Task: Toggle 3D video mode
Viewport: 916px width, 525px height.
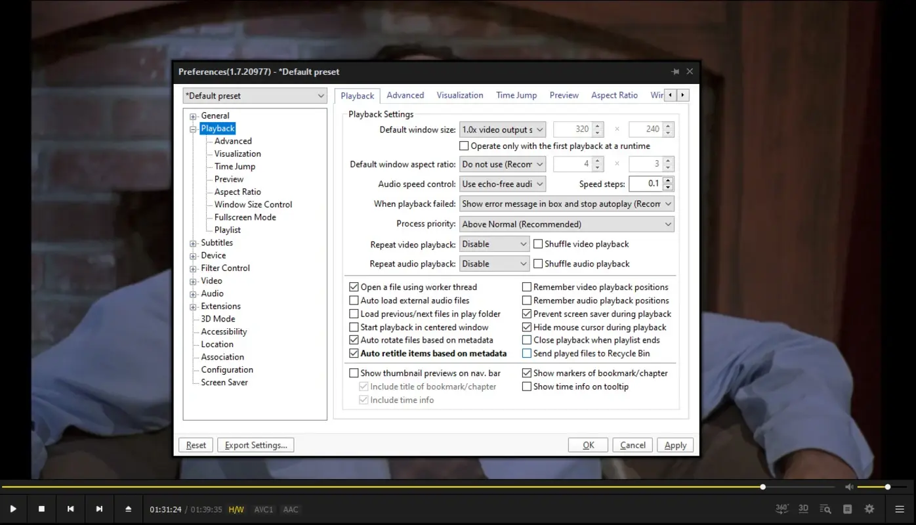Action: 803,508
